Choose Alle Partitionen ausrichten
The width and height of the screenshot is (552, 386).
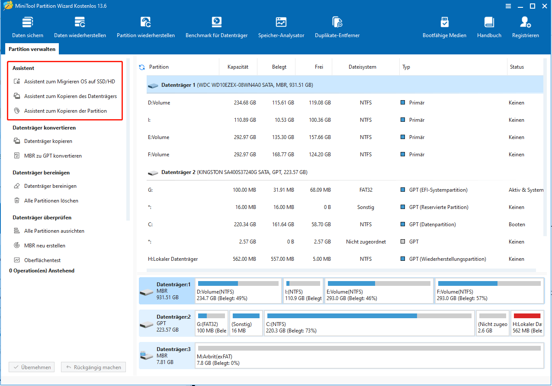[49, 231]
